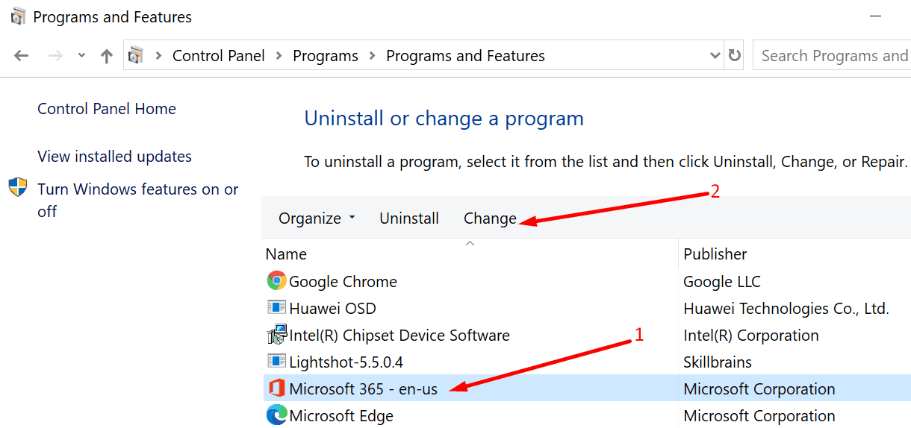Sort list by Publisher column header
The width and height of the screenshot is (911, 428).
pyautogui.click(x=715, y=254)
